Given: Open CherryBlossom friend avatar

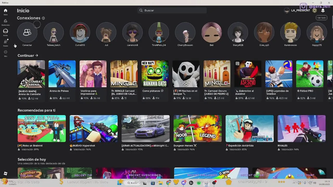Looking at the screenshot, I should click(185, 32).
